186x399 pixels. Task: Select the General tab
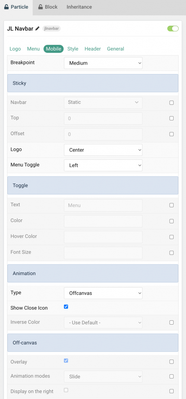115,49
